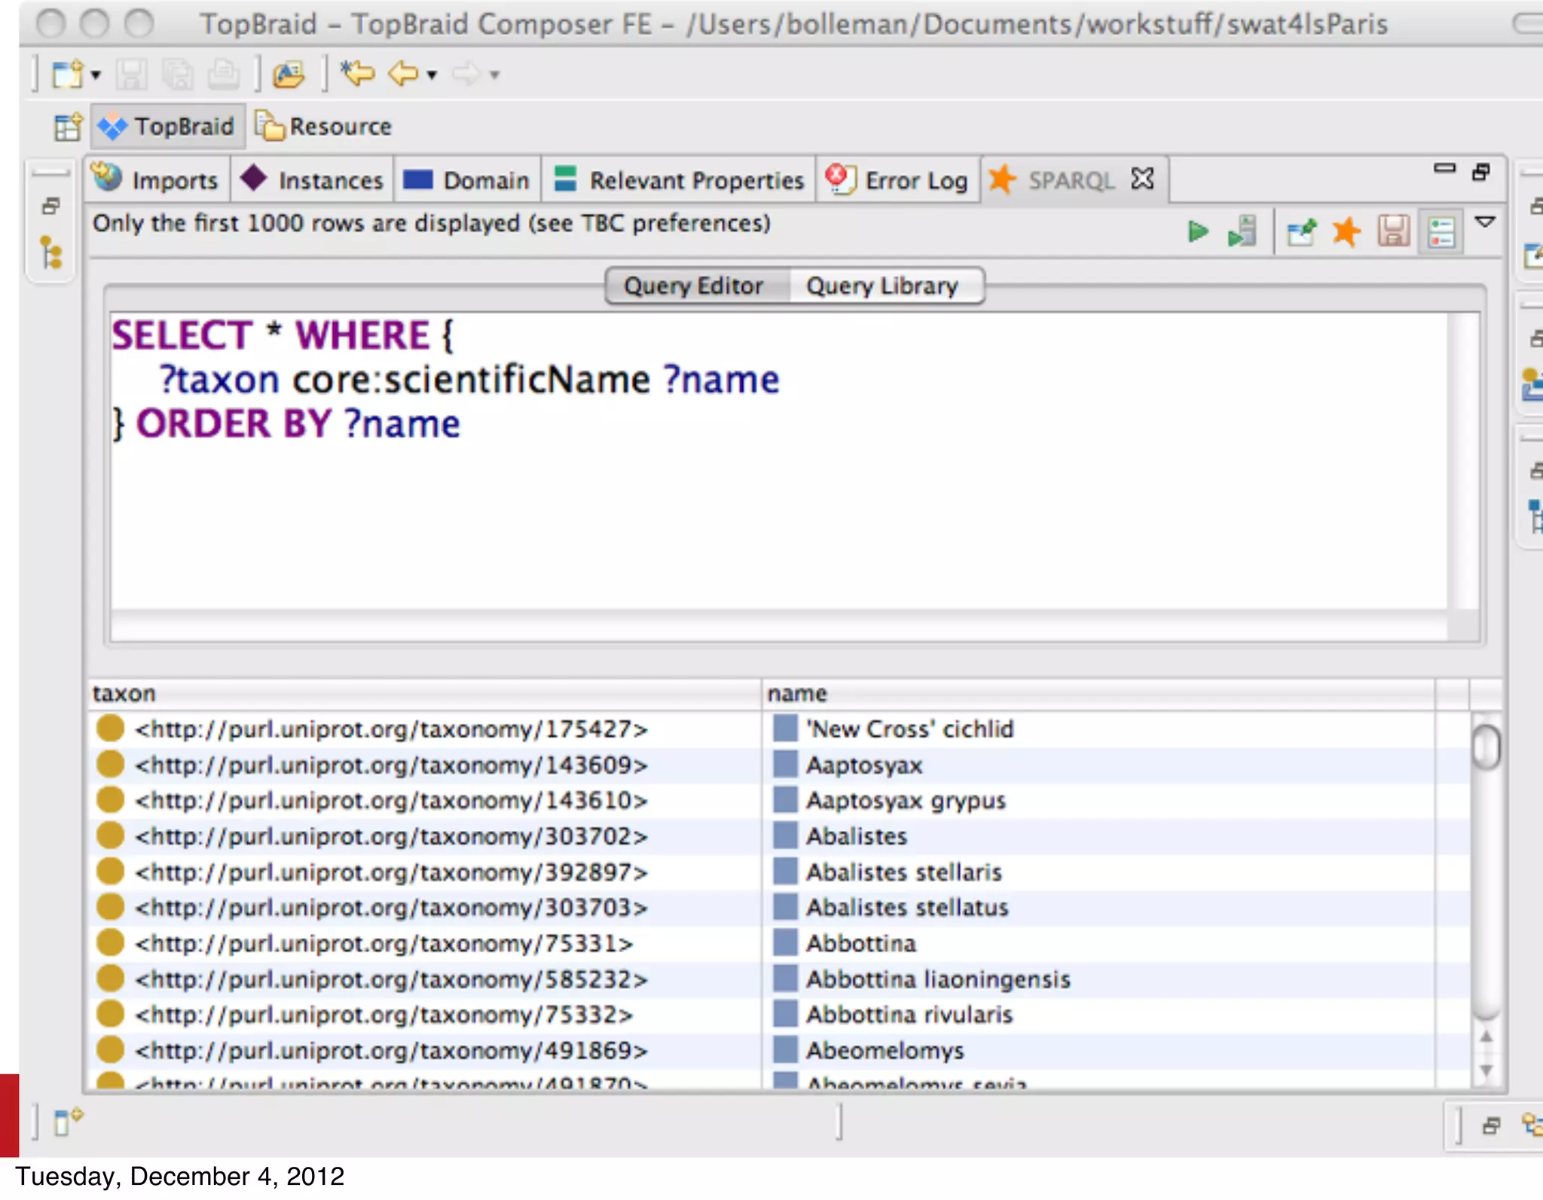
Task: Click the red floppy disk save icon
Action: 1393,231
